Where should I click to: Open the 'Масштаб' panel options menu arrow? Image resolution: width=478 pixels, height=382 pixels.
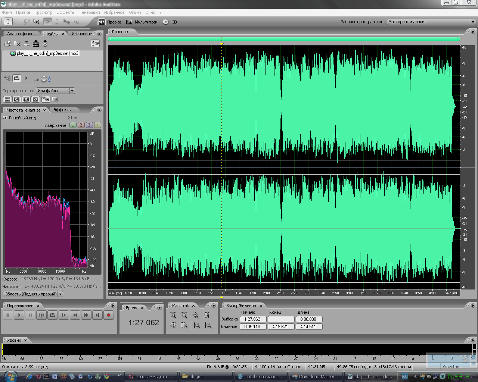tap(214, 306)
